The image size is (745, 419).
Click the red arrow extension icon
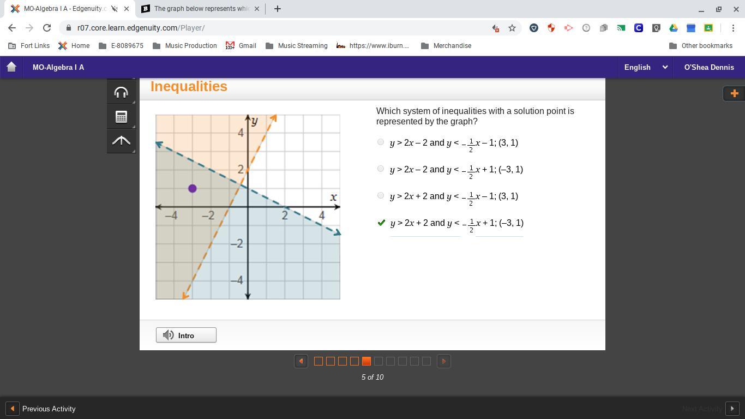tap(569, 28)
